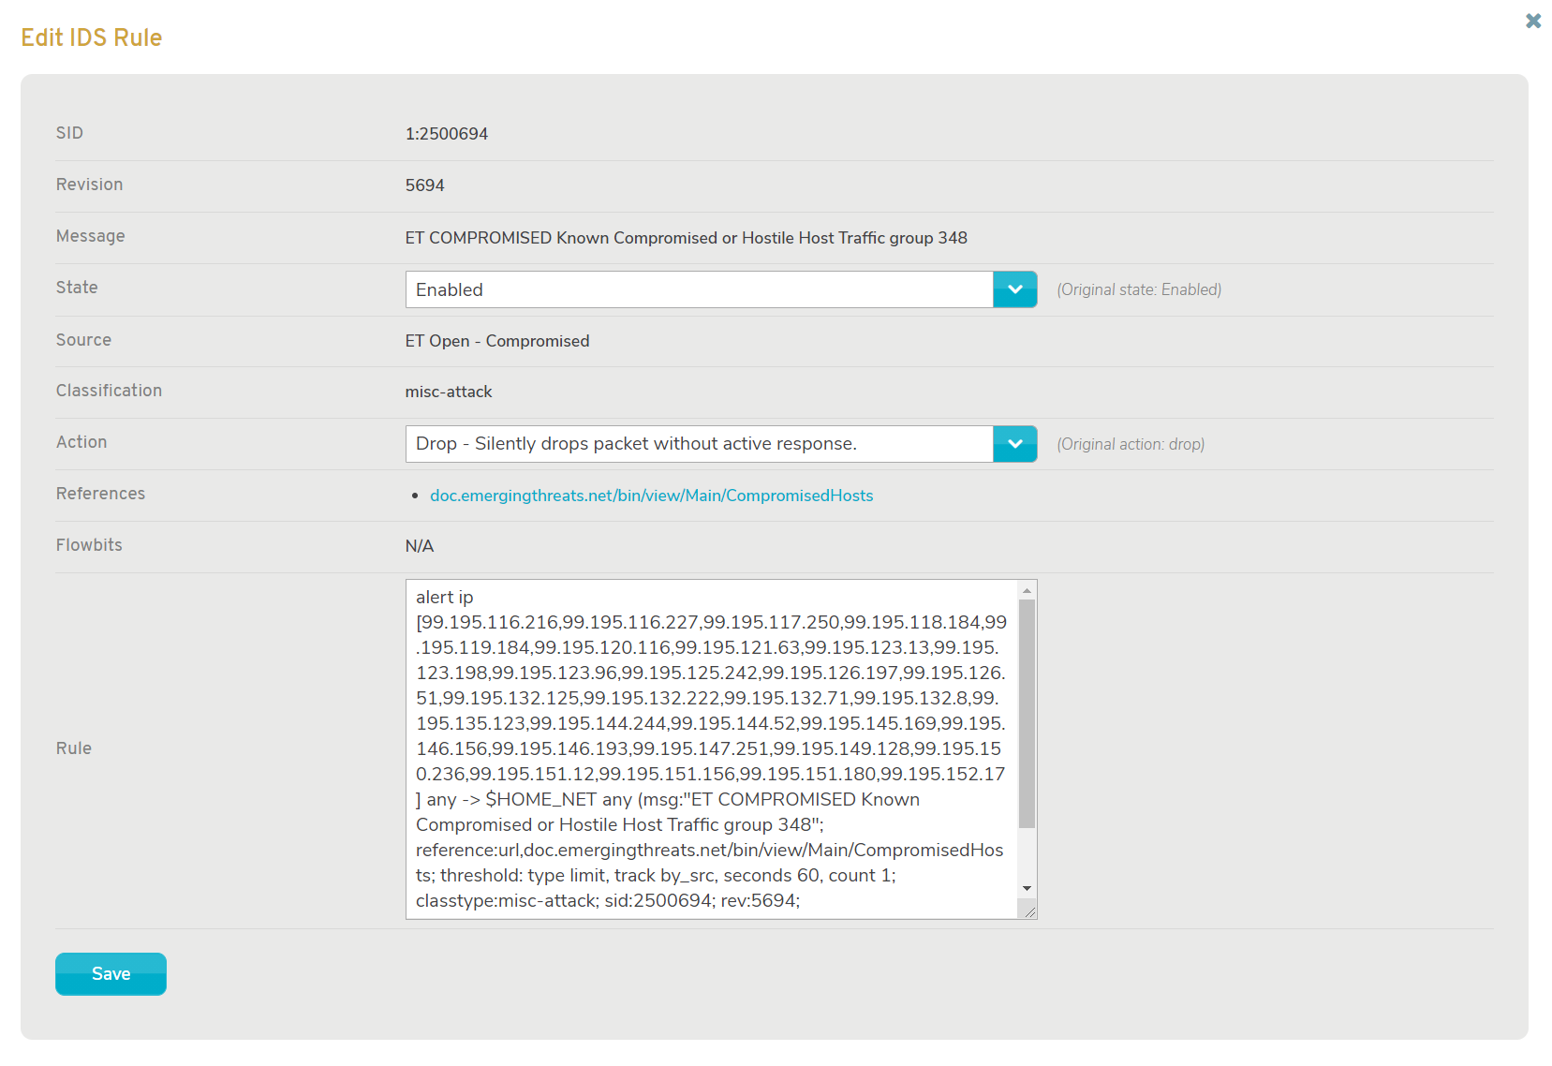The height and width of the screenshot is (1066, 1552).
Task: Select the Revision value 5694
Action: (424, 185)
